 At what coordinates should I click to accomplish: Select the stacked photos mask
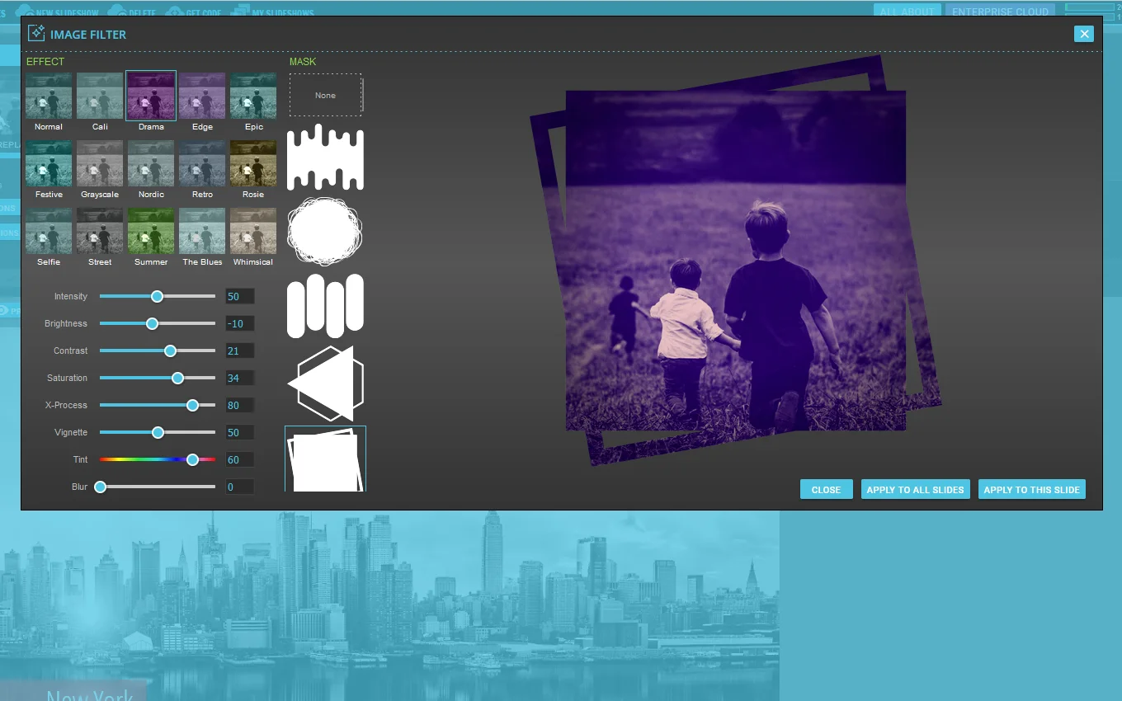[325, 459]
